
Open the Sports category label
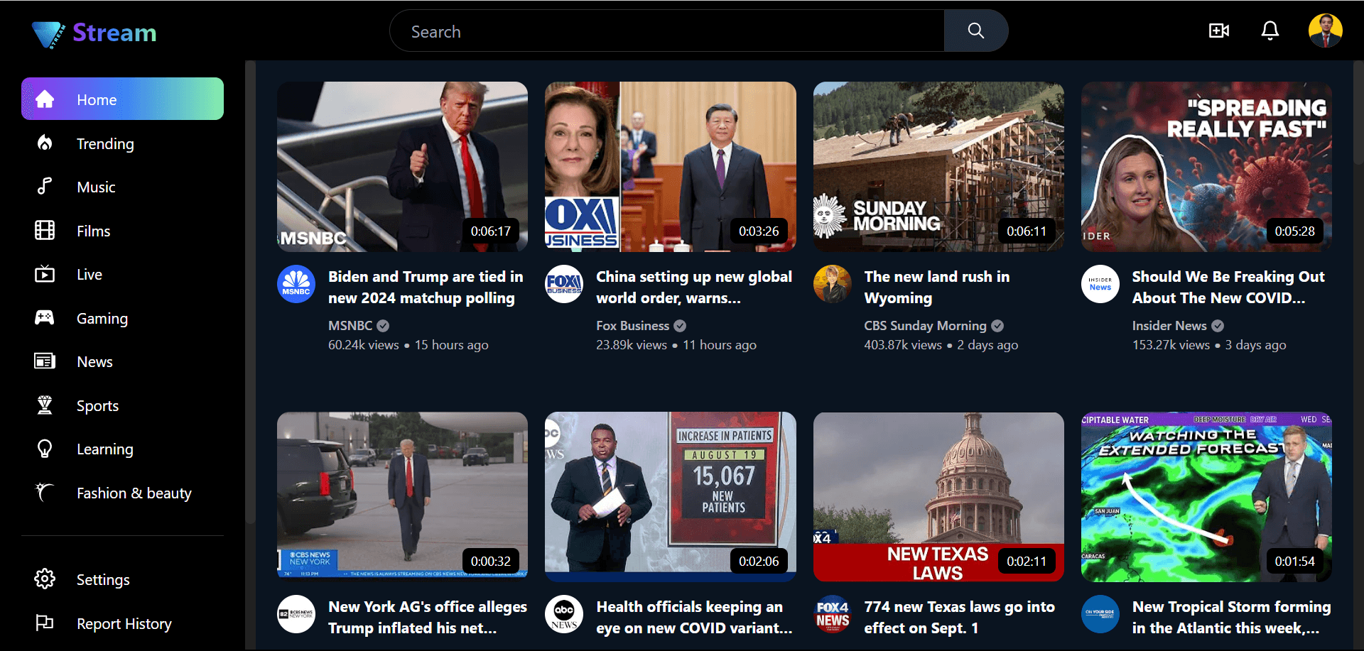[97, 406]
